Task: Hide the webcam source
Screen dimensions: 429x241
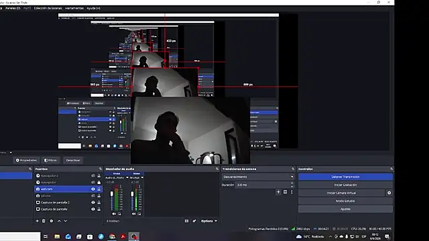Action: click(x=93, y=189)
